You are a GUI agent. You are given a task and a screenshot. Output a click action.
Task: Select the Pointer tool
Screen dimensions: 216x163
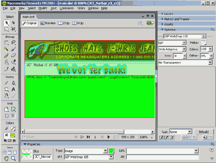6,23
